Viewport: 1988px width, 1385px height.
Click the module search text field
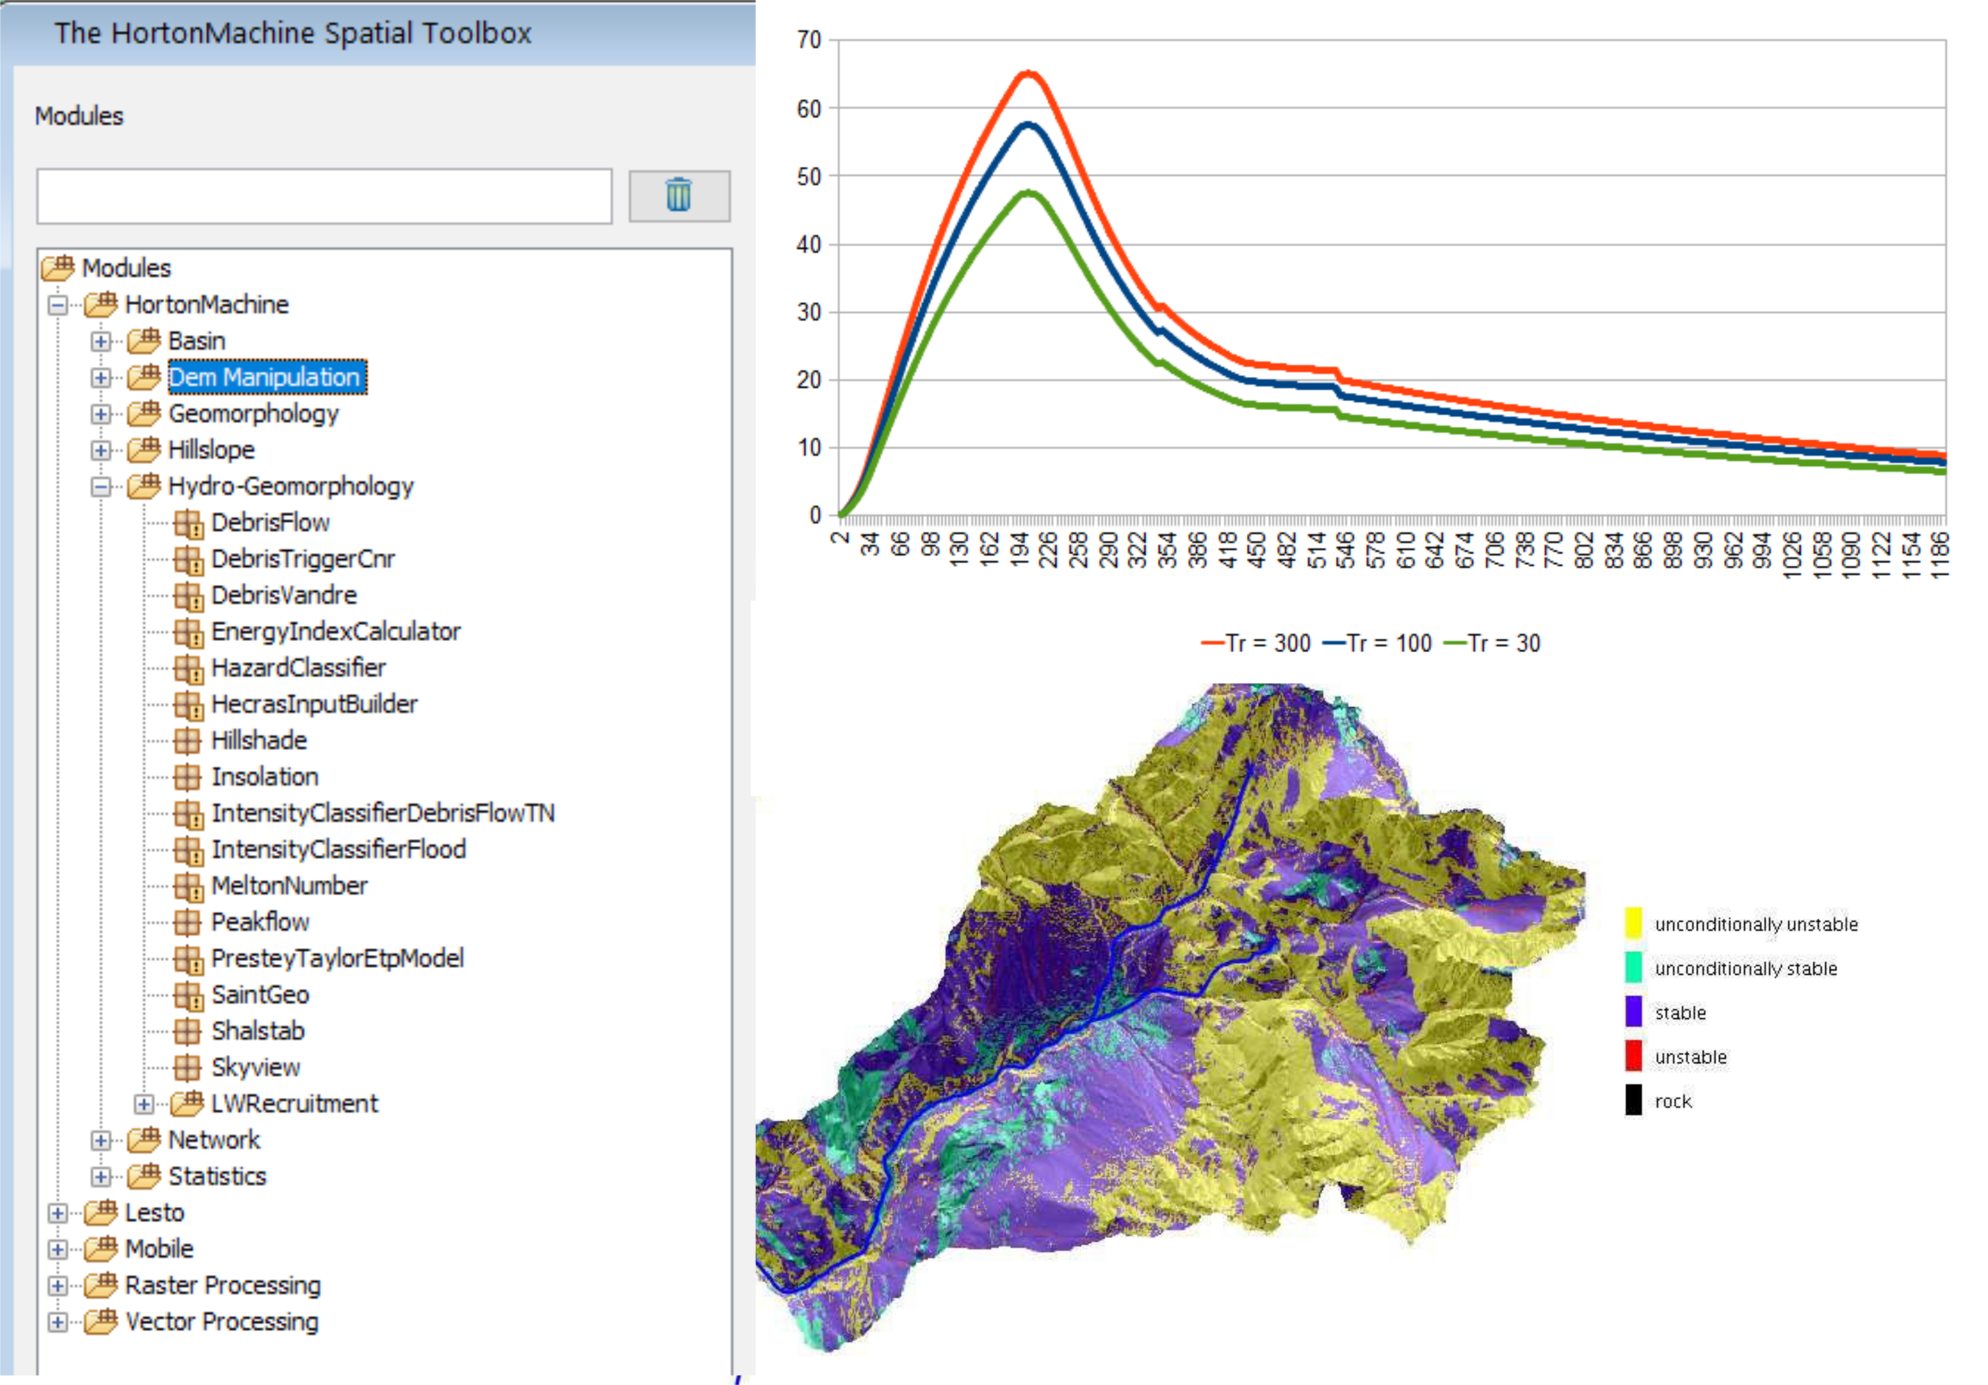click(324, 197)
